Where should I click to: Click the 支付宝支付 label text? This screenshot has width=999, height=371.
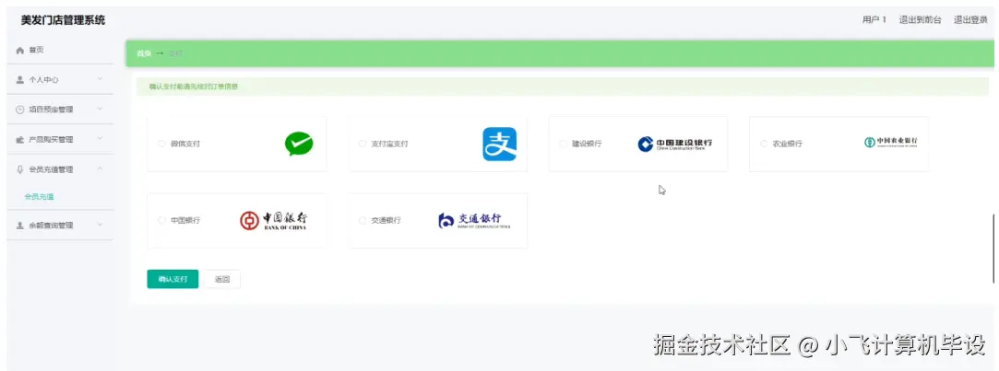point(390,144)
